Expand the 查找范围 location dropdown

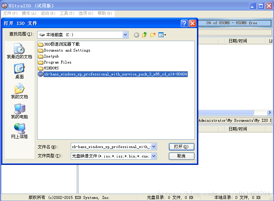125,35
